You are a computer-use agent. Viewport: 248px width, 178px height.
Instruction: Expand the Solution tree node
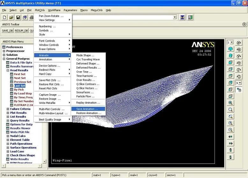click(x=4, y=55)
